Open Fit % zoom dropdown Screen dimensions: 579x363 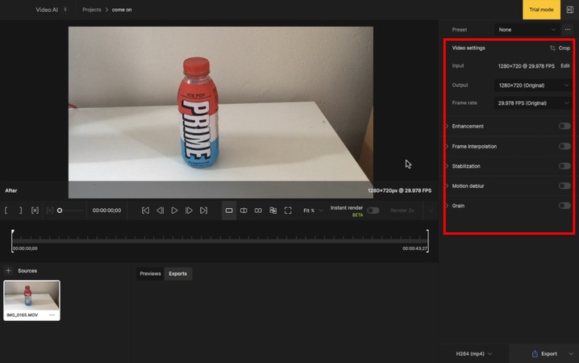pyautogui.click(x=313, y=211)
